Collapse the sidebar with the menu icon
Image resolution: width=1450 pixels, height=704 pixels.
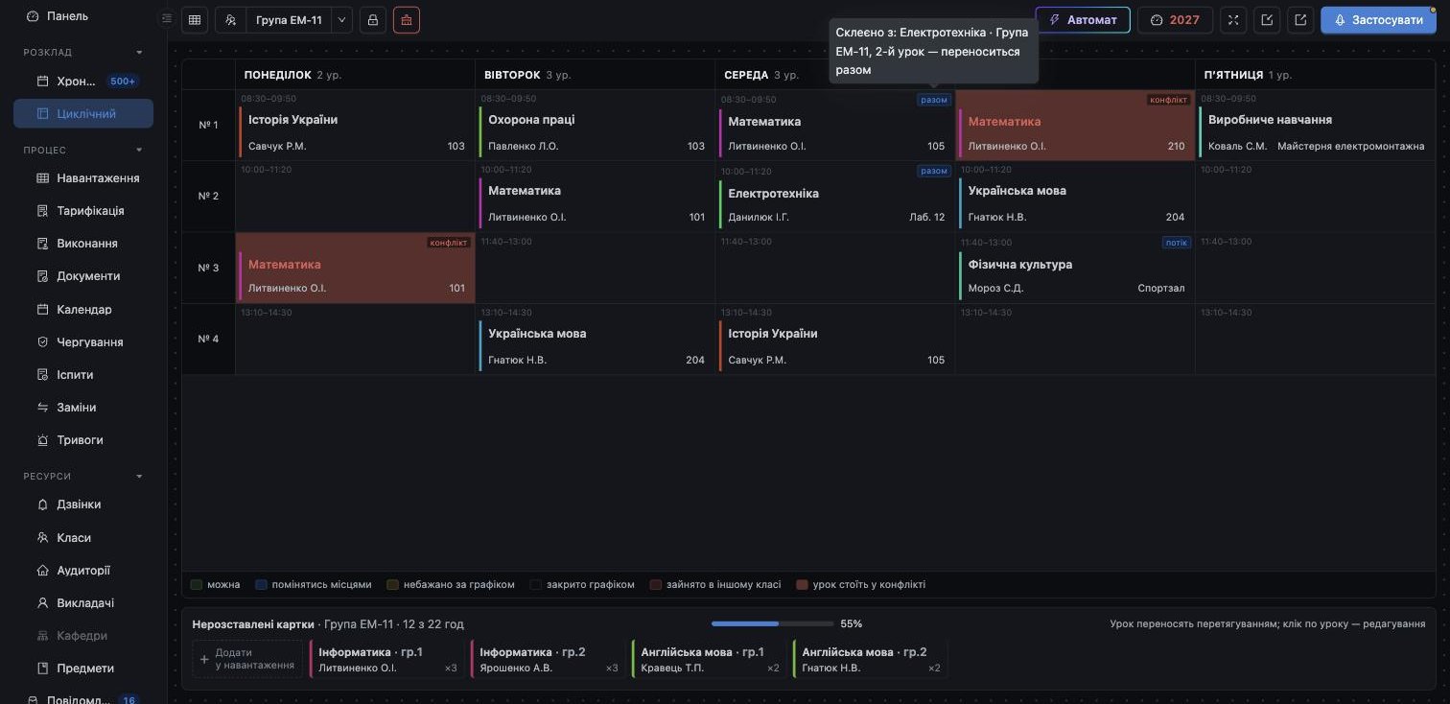pos(167,18)
